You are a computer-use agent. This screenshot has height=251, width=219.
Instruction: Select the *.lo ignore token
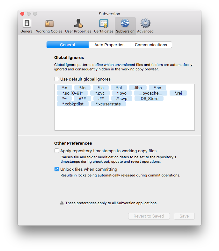(x=82, y=88)
